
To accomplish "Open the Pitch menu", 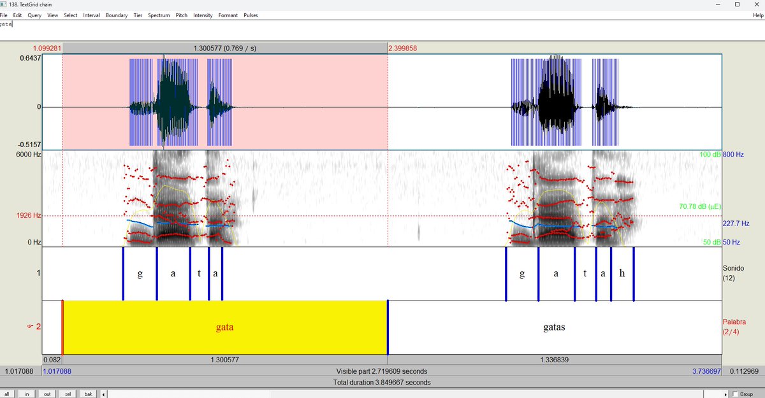I will click(182, 15).
